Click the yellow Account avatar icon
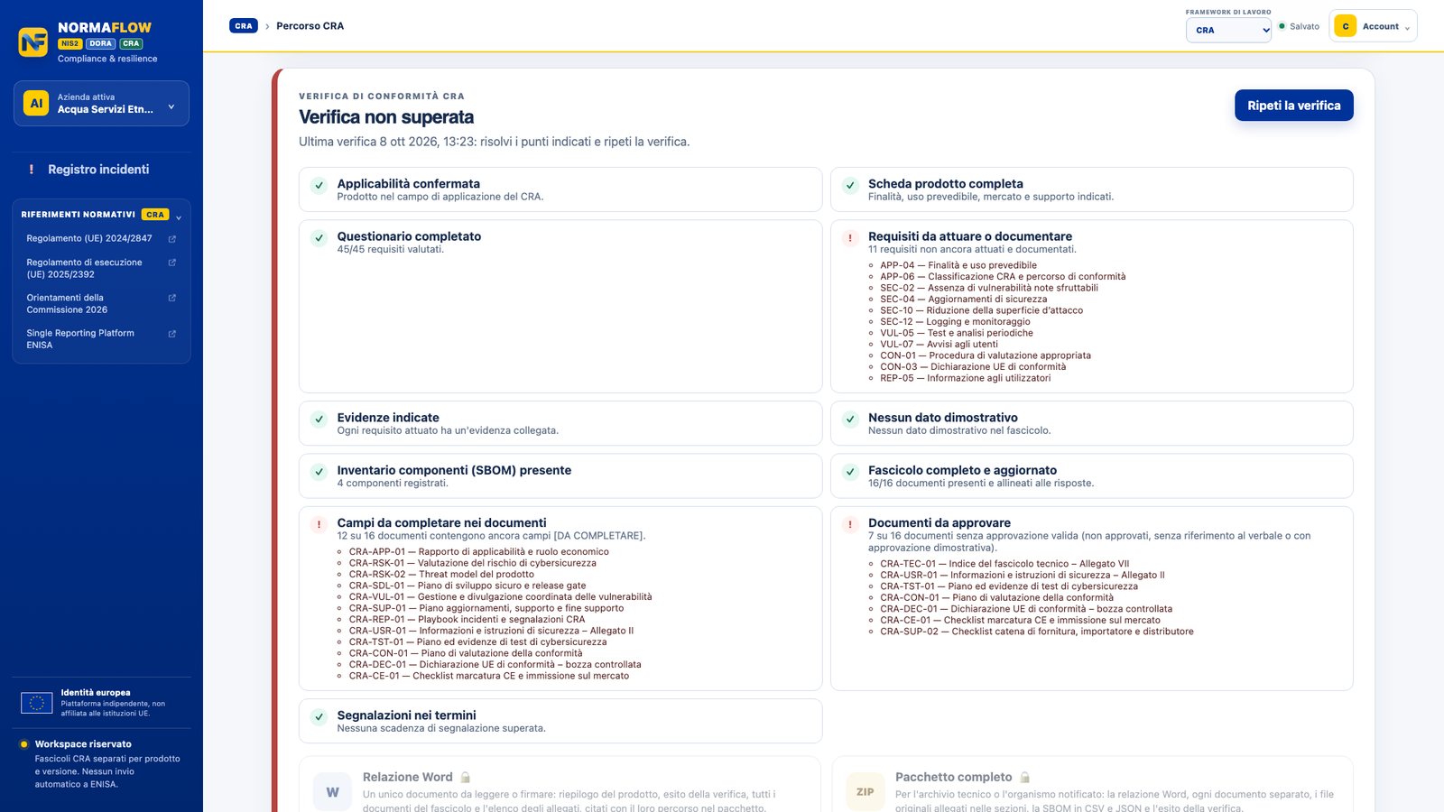 (1346, 26)
